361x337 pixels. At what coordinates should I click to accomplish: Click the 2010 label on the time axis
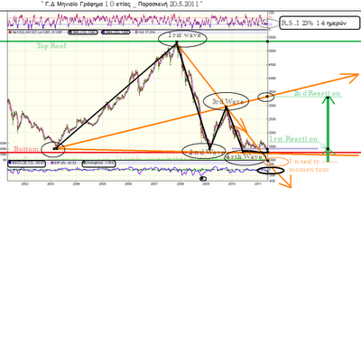(x=232, y=183)
